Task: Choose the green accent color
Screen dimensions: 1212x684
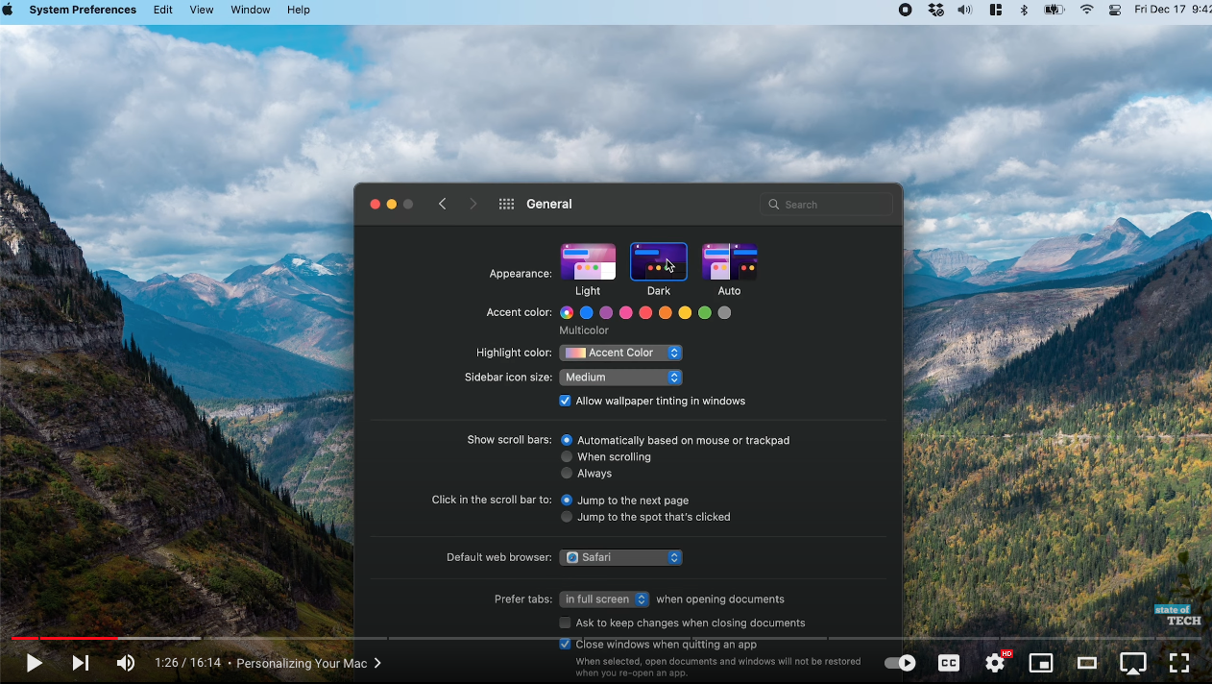Action: (705, 312)
